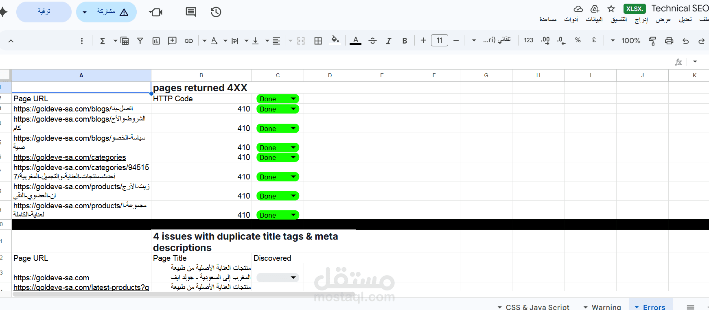Decrease font size with minus button

tap(456, 40)
